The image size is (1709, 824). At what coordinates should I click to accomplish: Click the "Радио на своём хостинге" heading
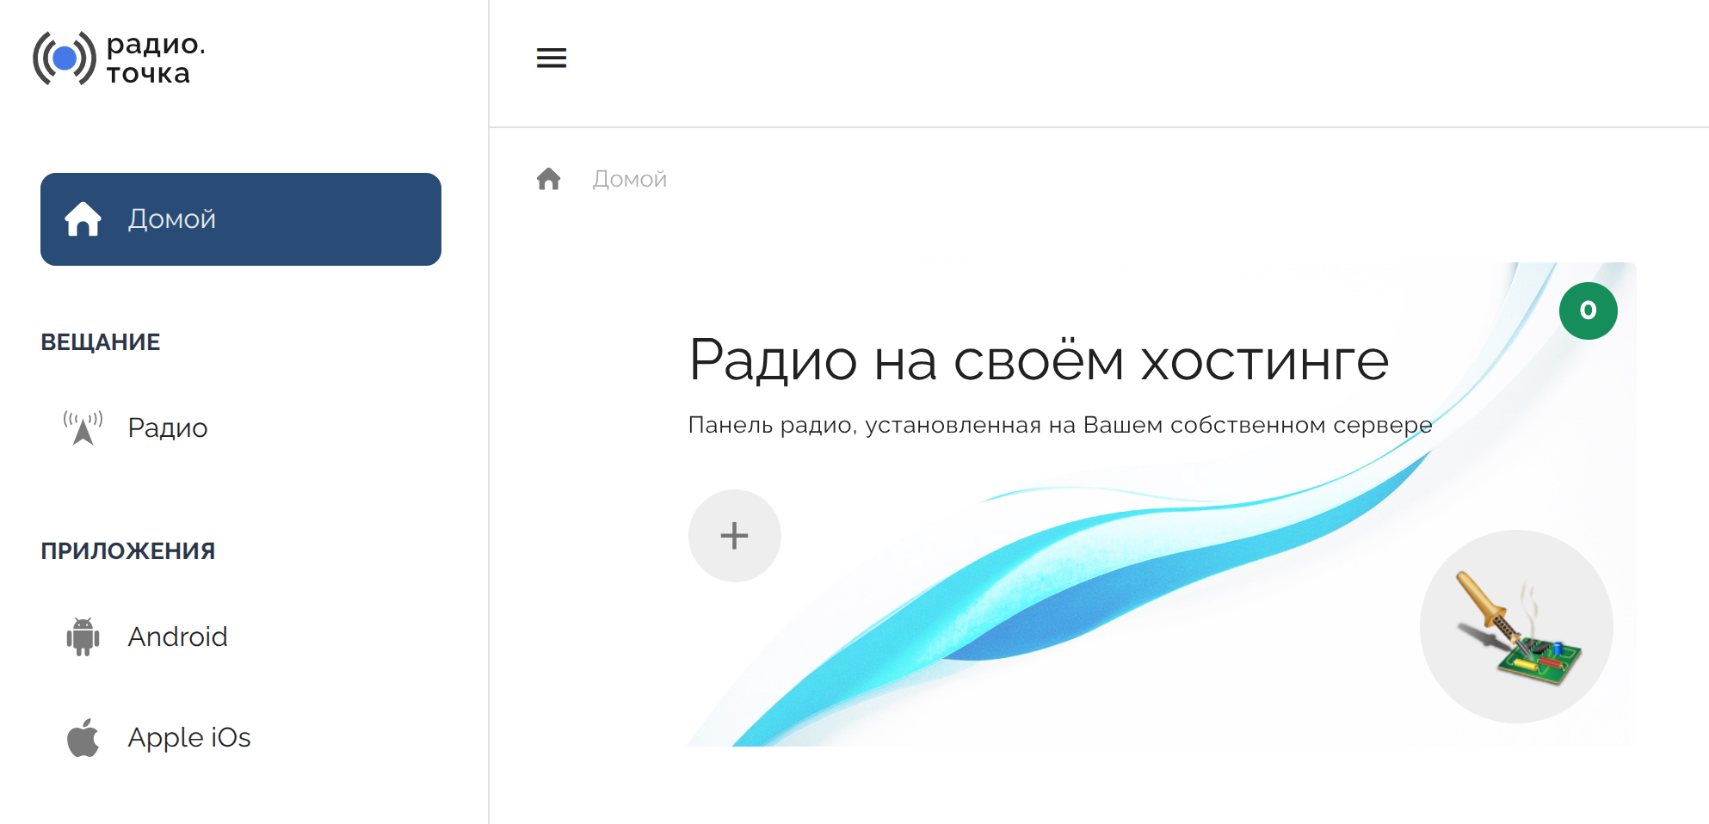[1039, 360]
